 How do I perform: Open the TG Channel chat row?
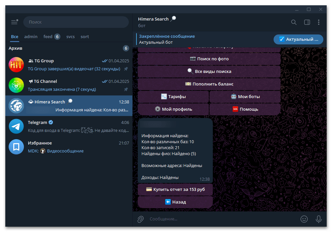(x=69, y=85)
